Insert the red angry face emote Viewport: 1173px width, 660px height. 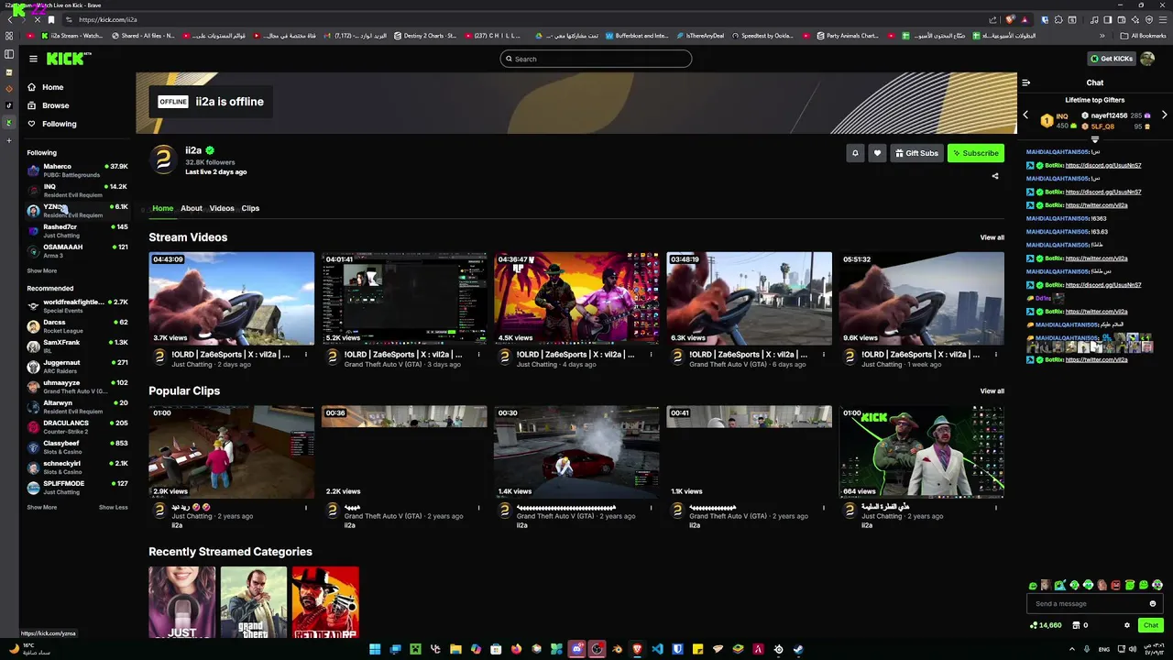[1116, 585]
